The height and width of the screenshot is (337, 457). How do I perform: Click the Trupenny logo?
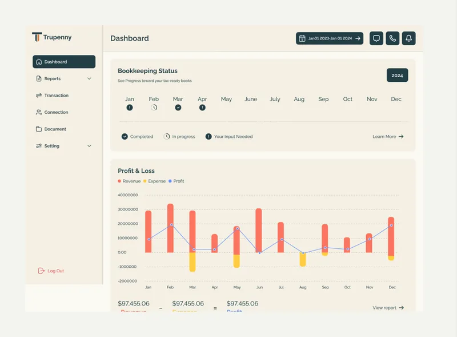tap(52, 37)
